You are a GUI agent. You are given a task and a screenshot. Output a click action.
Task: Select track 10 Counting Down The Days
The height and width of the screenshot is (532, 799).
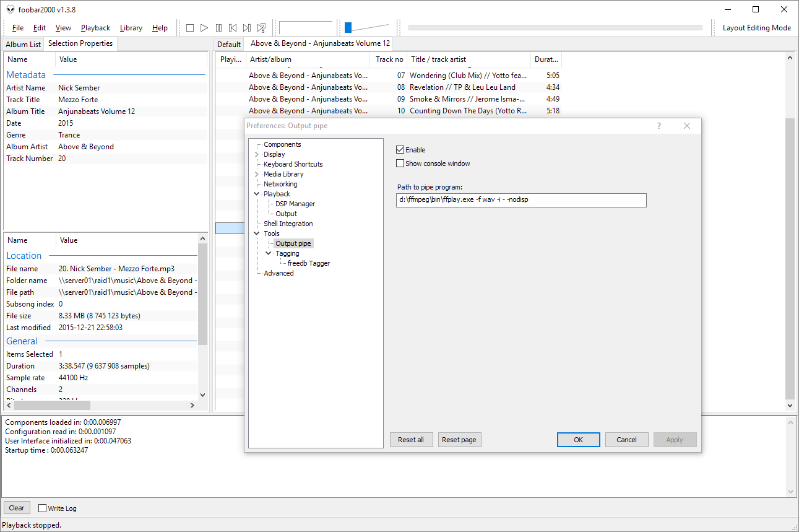pos(389,111)
